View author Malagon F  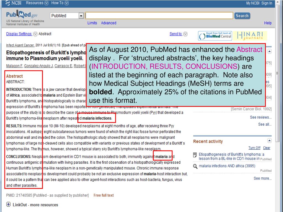click(14, 66)
